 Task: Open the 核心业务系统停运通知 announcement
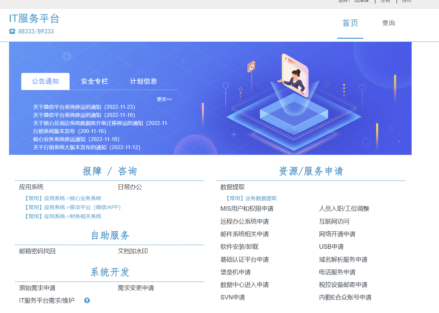[x=76, y=139]
